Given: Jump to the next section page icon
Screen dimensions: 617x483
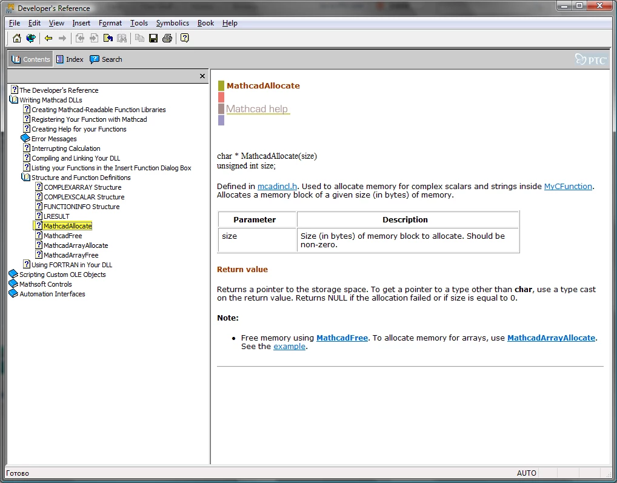Looking at the screenshot, I should 94,38.
